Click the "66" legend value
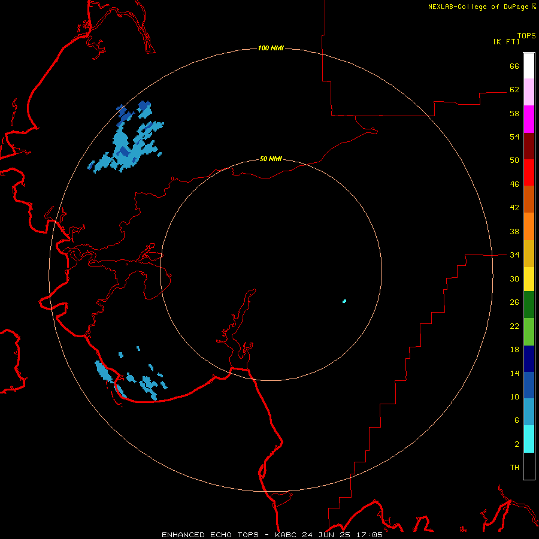Image resolution: width=539 pixels, height=539 pixels. [x=514, y=66]
